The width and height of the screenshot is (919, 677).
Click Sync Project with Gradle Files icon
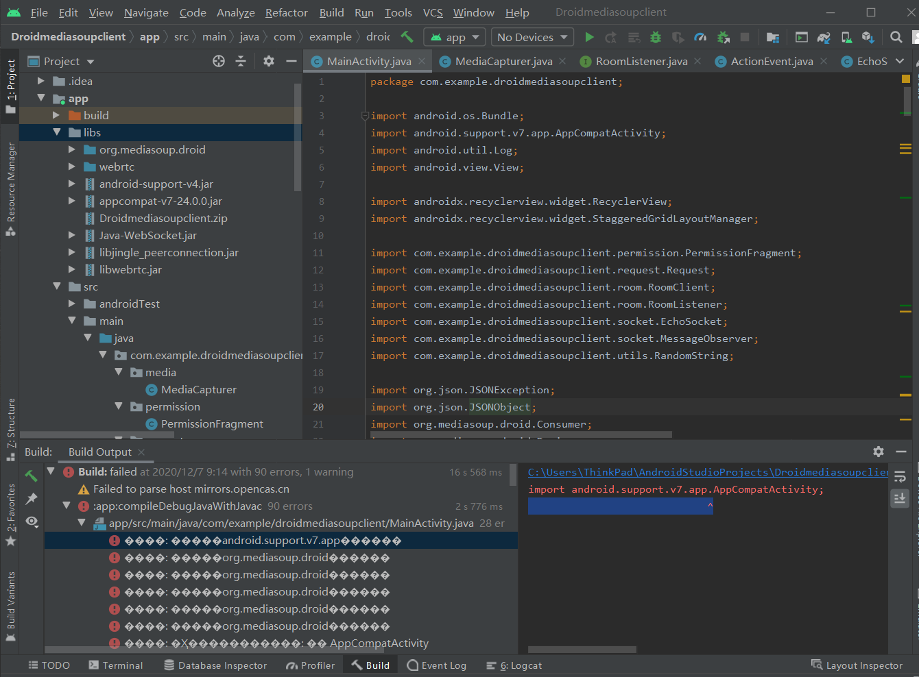[824, 37]
